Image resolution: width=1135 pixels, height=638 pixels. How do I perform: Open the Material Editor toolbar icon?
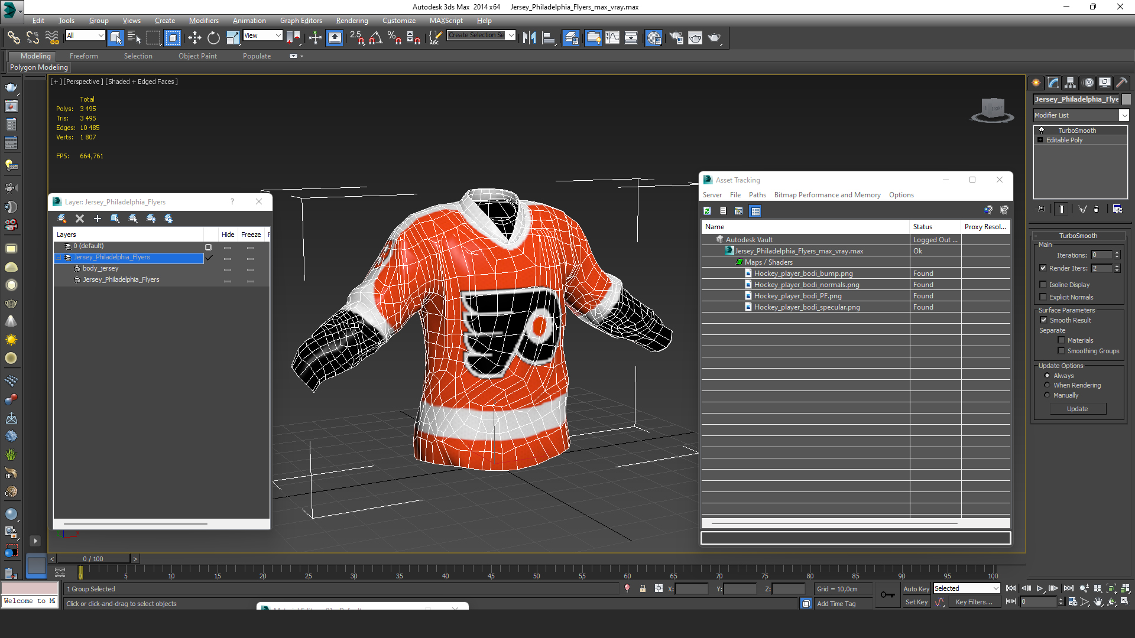653,38
